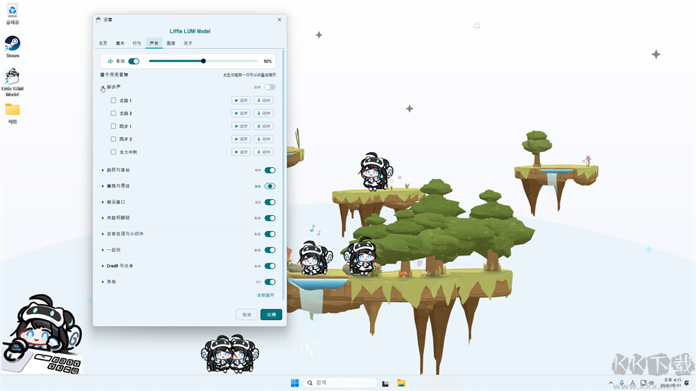This screenshot has width=696, height=391.
Task: Go to the 关于 tab
Action: [x=188, y=43]
